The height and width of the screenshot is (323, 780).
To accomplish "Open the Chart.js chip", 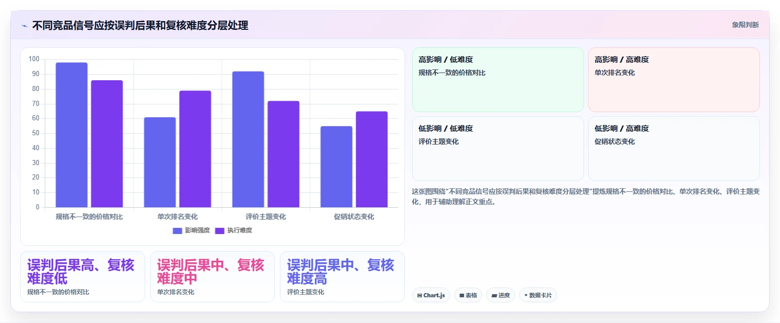I will (x=431, y=295).
